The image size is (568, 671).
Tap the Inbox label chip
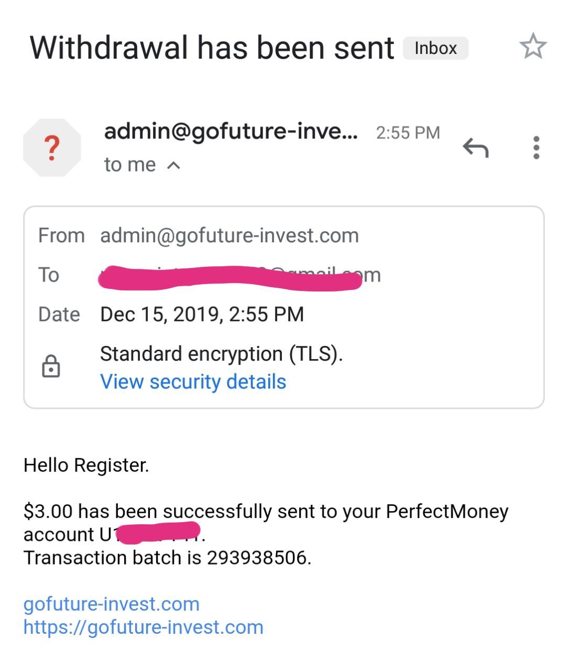click(x=435, y=48)
